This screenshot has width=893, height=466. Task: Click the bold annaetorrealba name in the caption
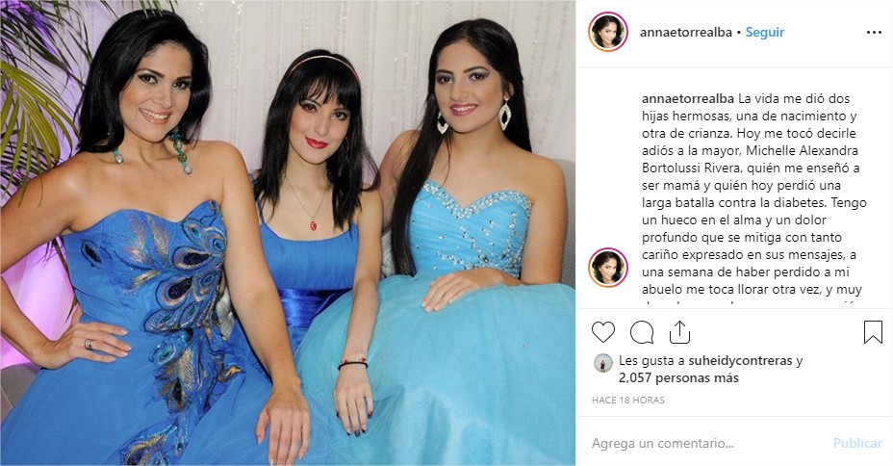(689, 98)
